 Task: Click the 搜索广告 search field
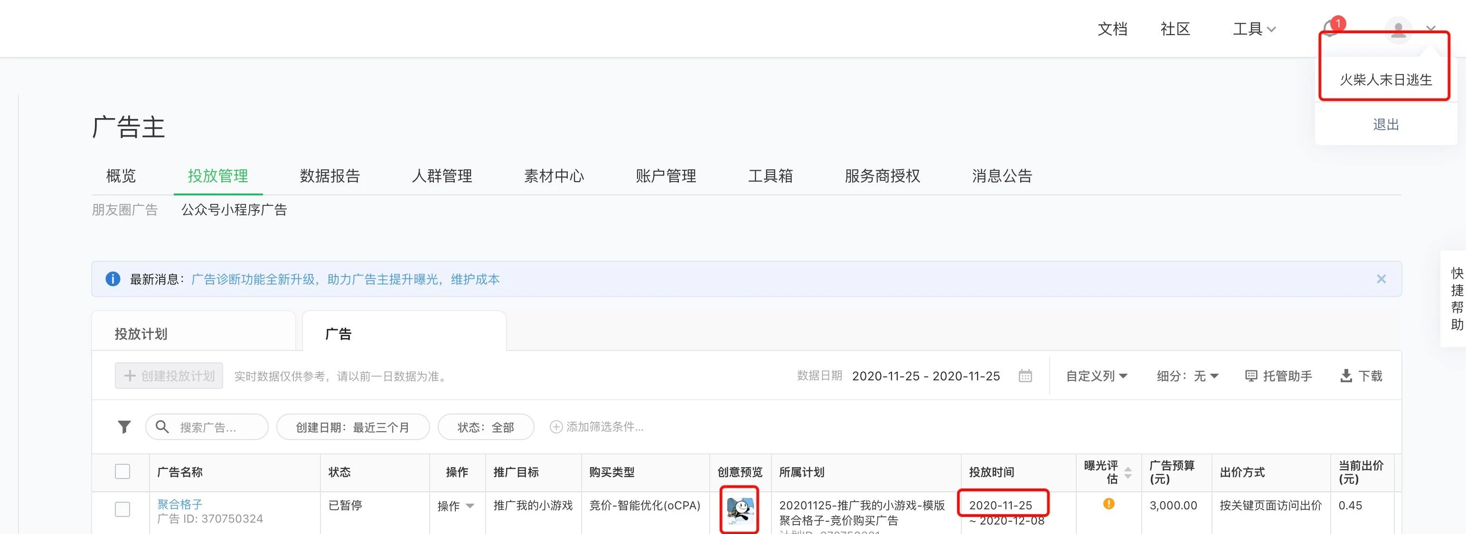tap(207, 427)
